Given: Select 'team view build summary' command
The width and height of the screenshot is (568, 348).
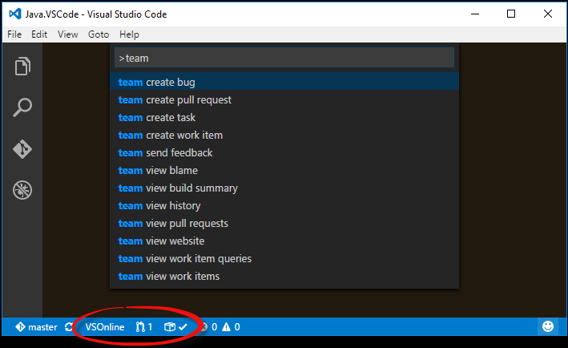Looking at the screenshot, I should (x=284, y=188).
